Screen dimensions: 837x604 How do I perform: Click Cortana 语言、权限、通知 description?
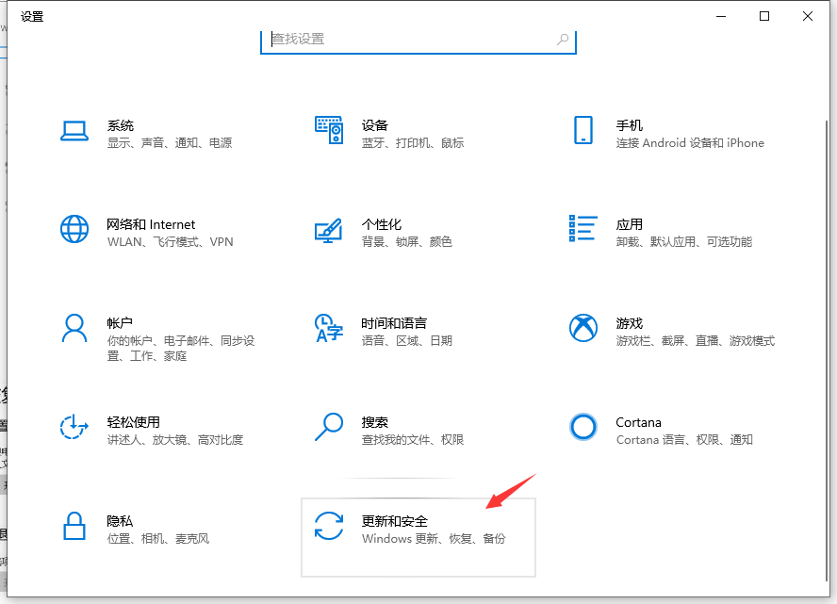(684, 440)
